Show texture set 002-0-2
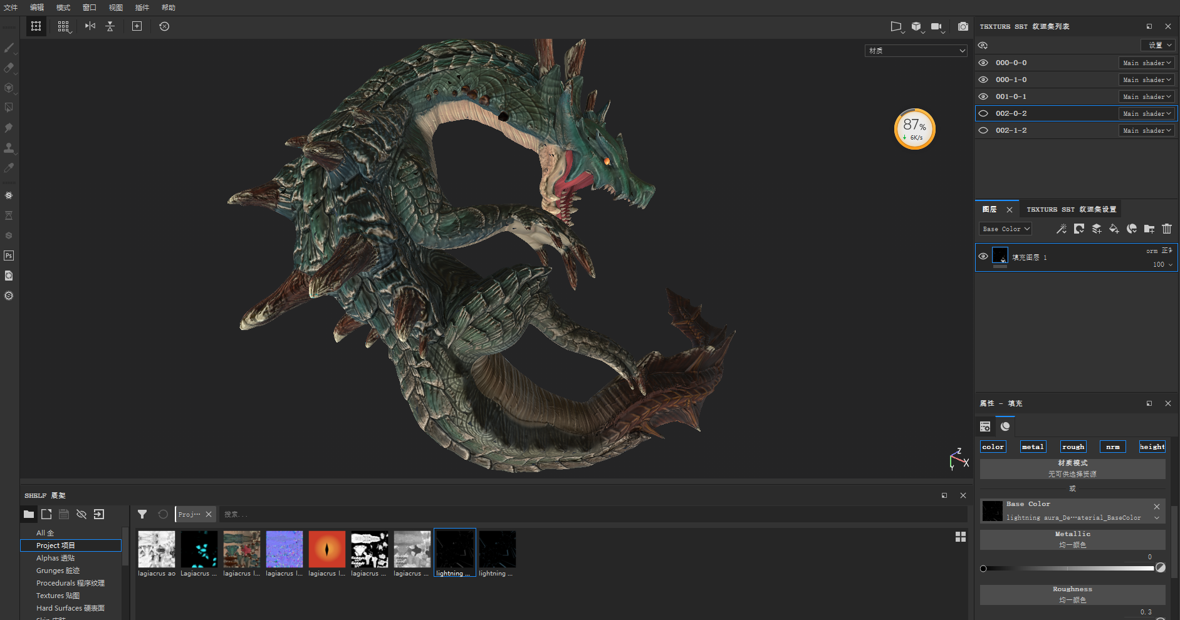 (983, 113)
